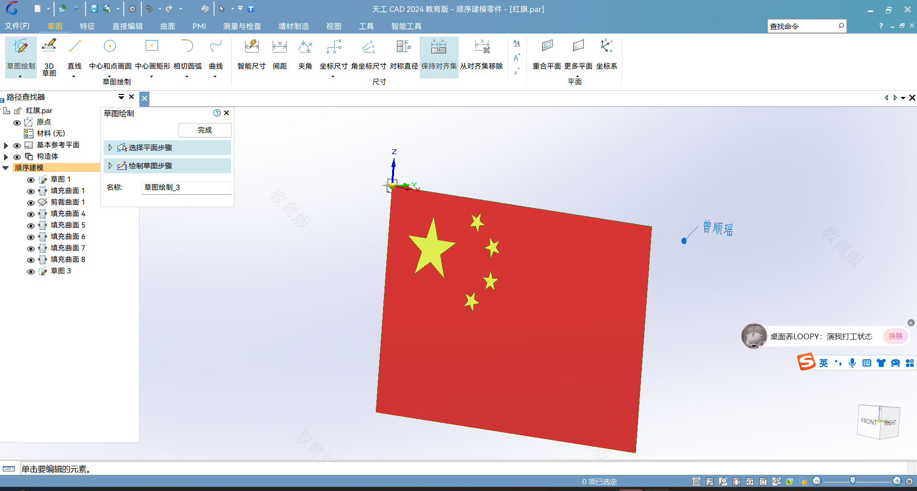Open the PMI ribbon tab
This screenshot has width=917, height=491.
[199, 26]
